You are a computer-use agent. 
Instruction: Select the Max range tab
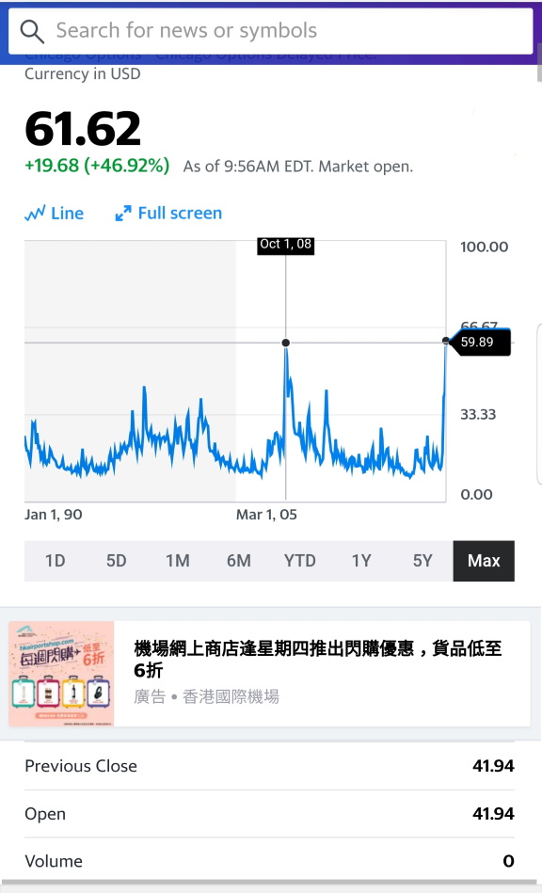(484, 561)
